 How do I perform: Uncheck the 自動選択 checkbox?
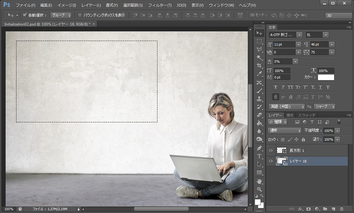click(25, 15)
